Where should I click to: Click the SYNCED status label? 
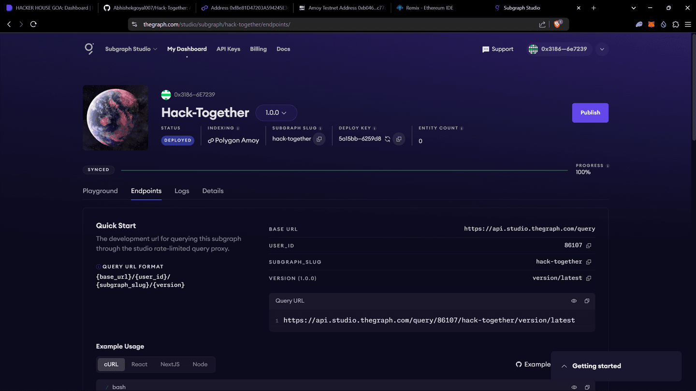(99, 170)
